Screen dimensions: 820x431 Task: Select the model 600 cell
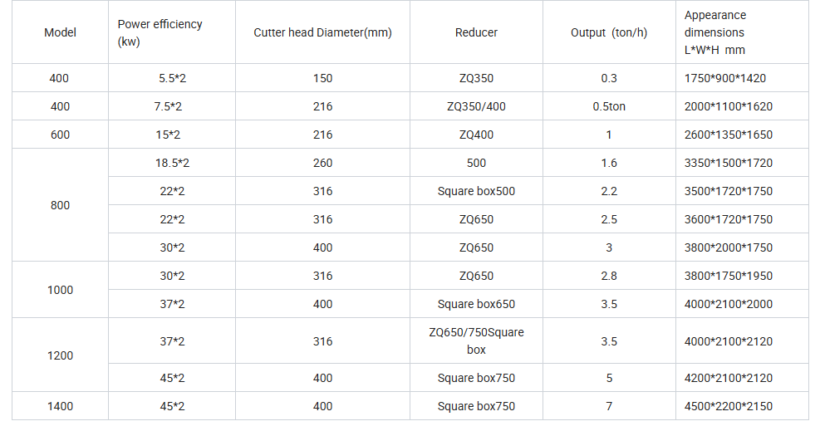(x=60, y=135)
